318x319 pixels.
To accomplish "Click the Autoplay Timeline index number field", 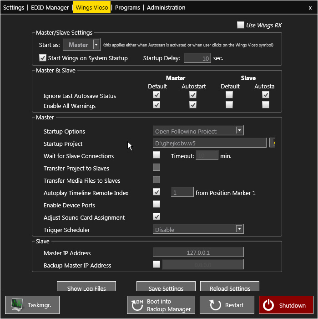I will (x=182, y=192).
